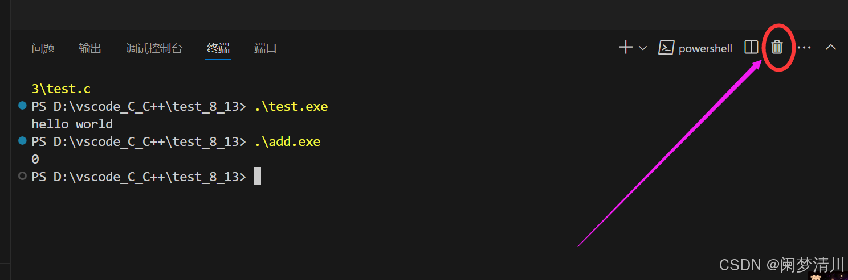
Task: Click the yellow .\add.exe command text
Action: (x=288, y=141)
